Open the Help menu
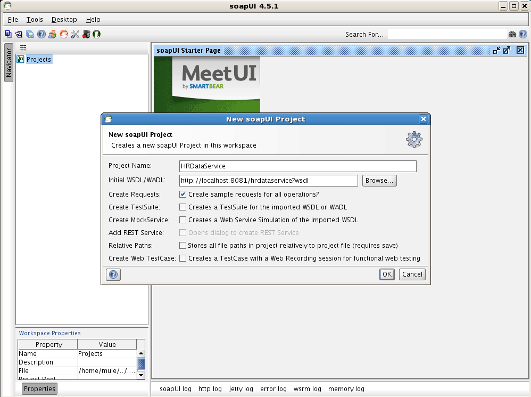 (x=93, y=20)
